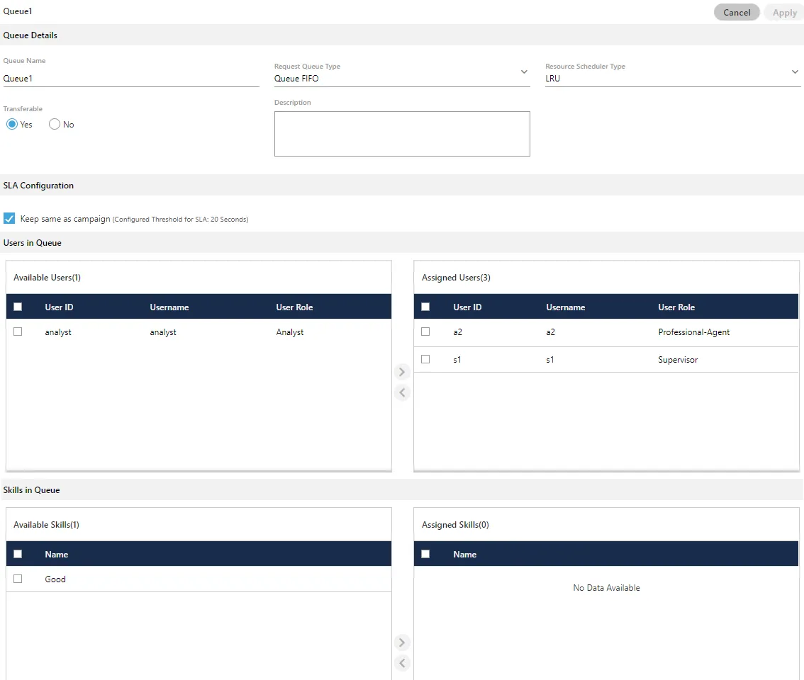Click Assigned Users(3) title
Image resolution: width=804 pixels, height=680 pixels.
pyautogui.click(x=456, y=277)
